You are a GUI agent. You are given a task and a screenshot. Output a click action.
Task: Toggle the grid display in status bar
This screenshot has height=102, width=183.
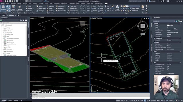coord(122,101)
